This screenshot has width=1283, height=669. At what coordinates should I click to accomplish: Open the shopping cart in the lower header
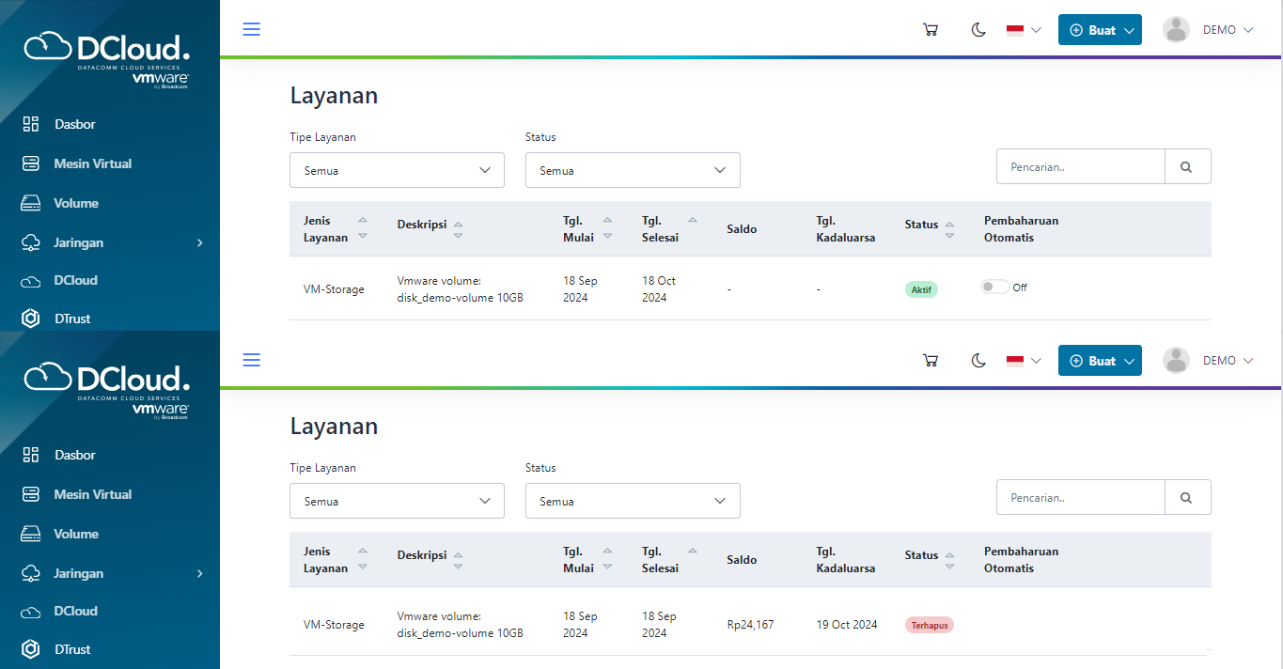click(x=931, y=361)
